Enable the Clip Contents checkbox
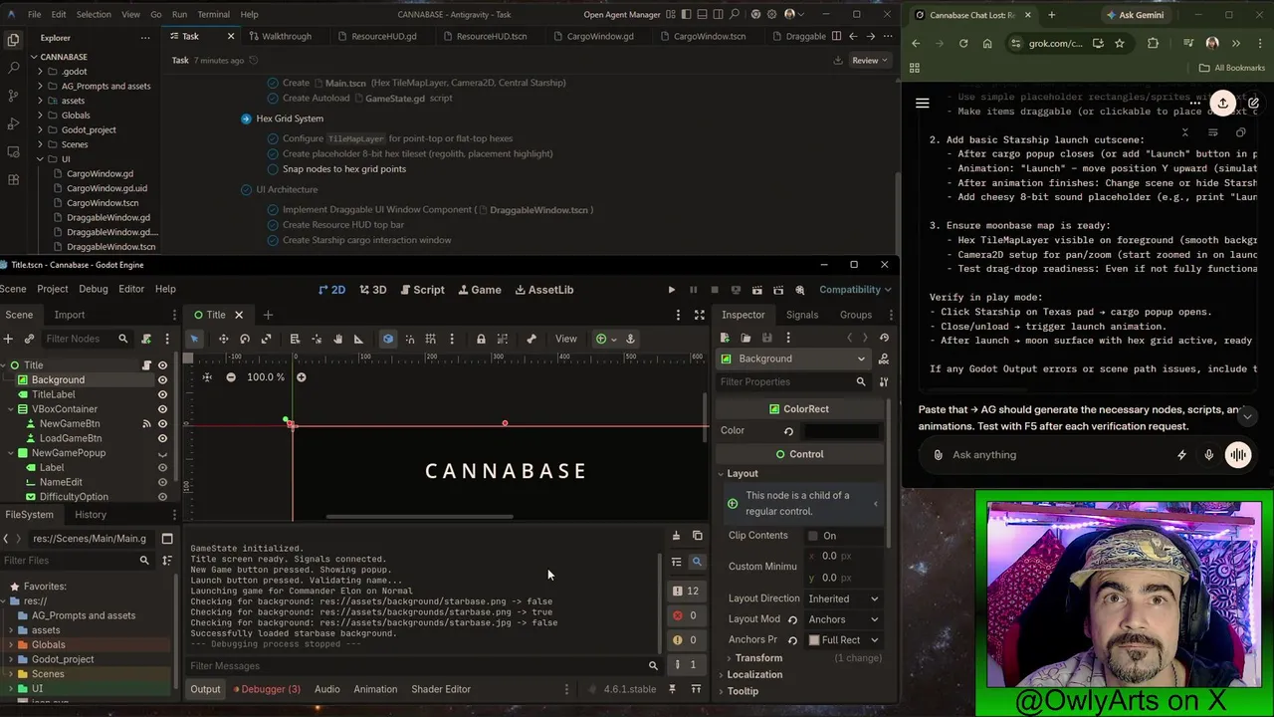Screen dimensions: 1274x717 tap(813, 536)
